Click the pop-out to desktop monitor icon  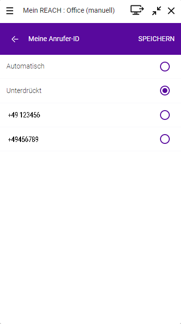pos(137,10)
